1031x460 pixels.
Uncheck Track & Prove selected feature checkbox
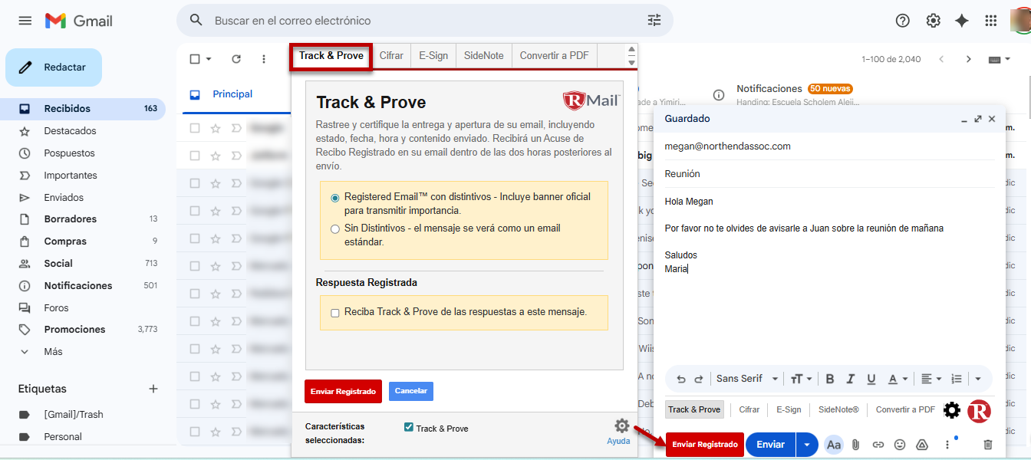[409, 427]
